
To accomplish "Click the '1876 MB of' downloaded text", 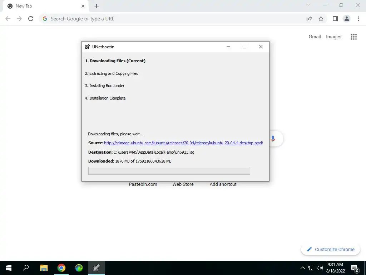I will 125,161.
